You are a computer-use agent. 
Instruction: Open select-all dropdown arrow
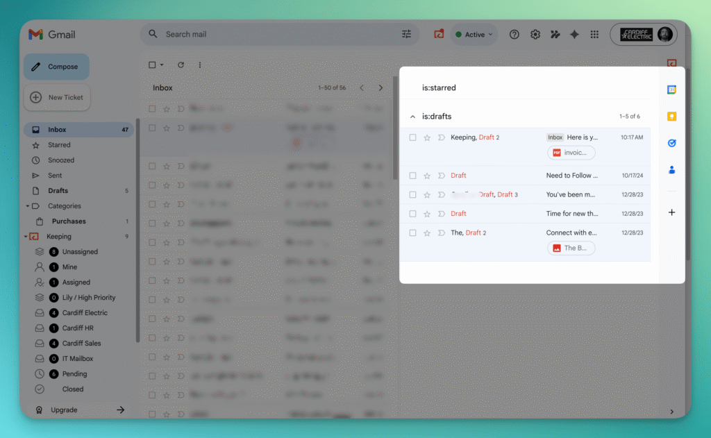pos(161,65)
